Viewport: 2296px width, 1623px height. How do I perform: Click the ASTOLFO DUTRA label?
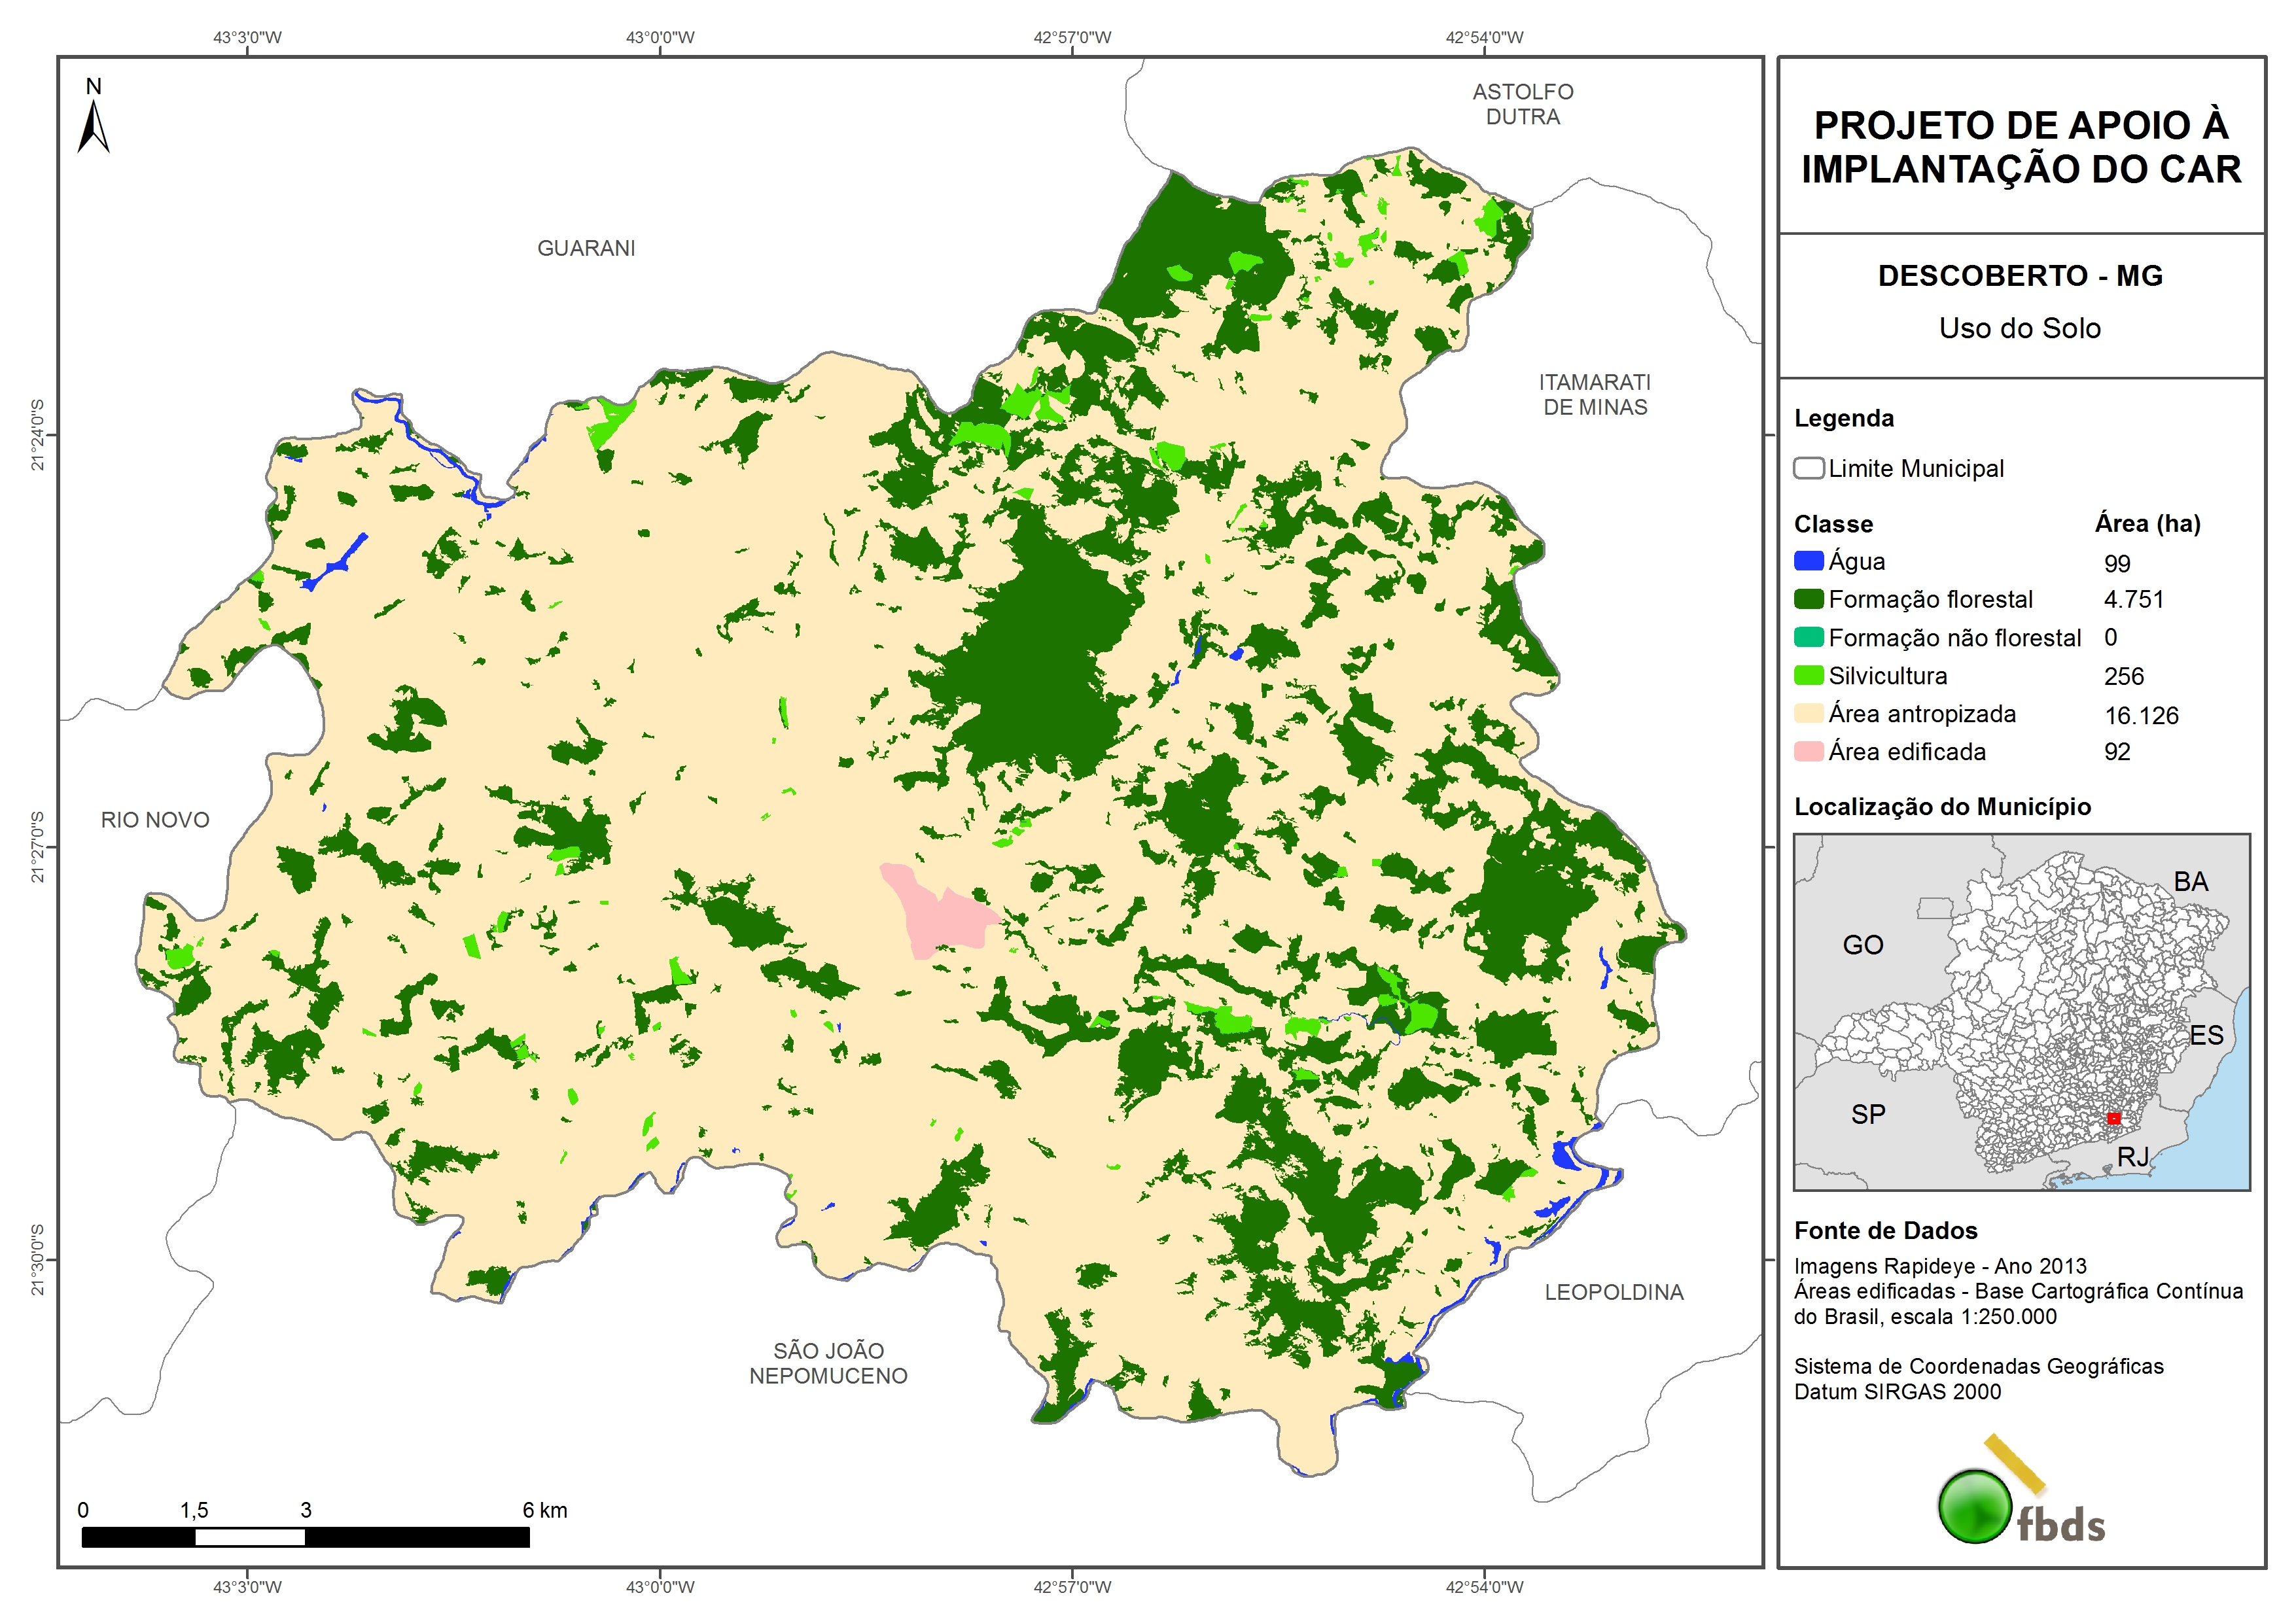coord(1522,104)
